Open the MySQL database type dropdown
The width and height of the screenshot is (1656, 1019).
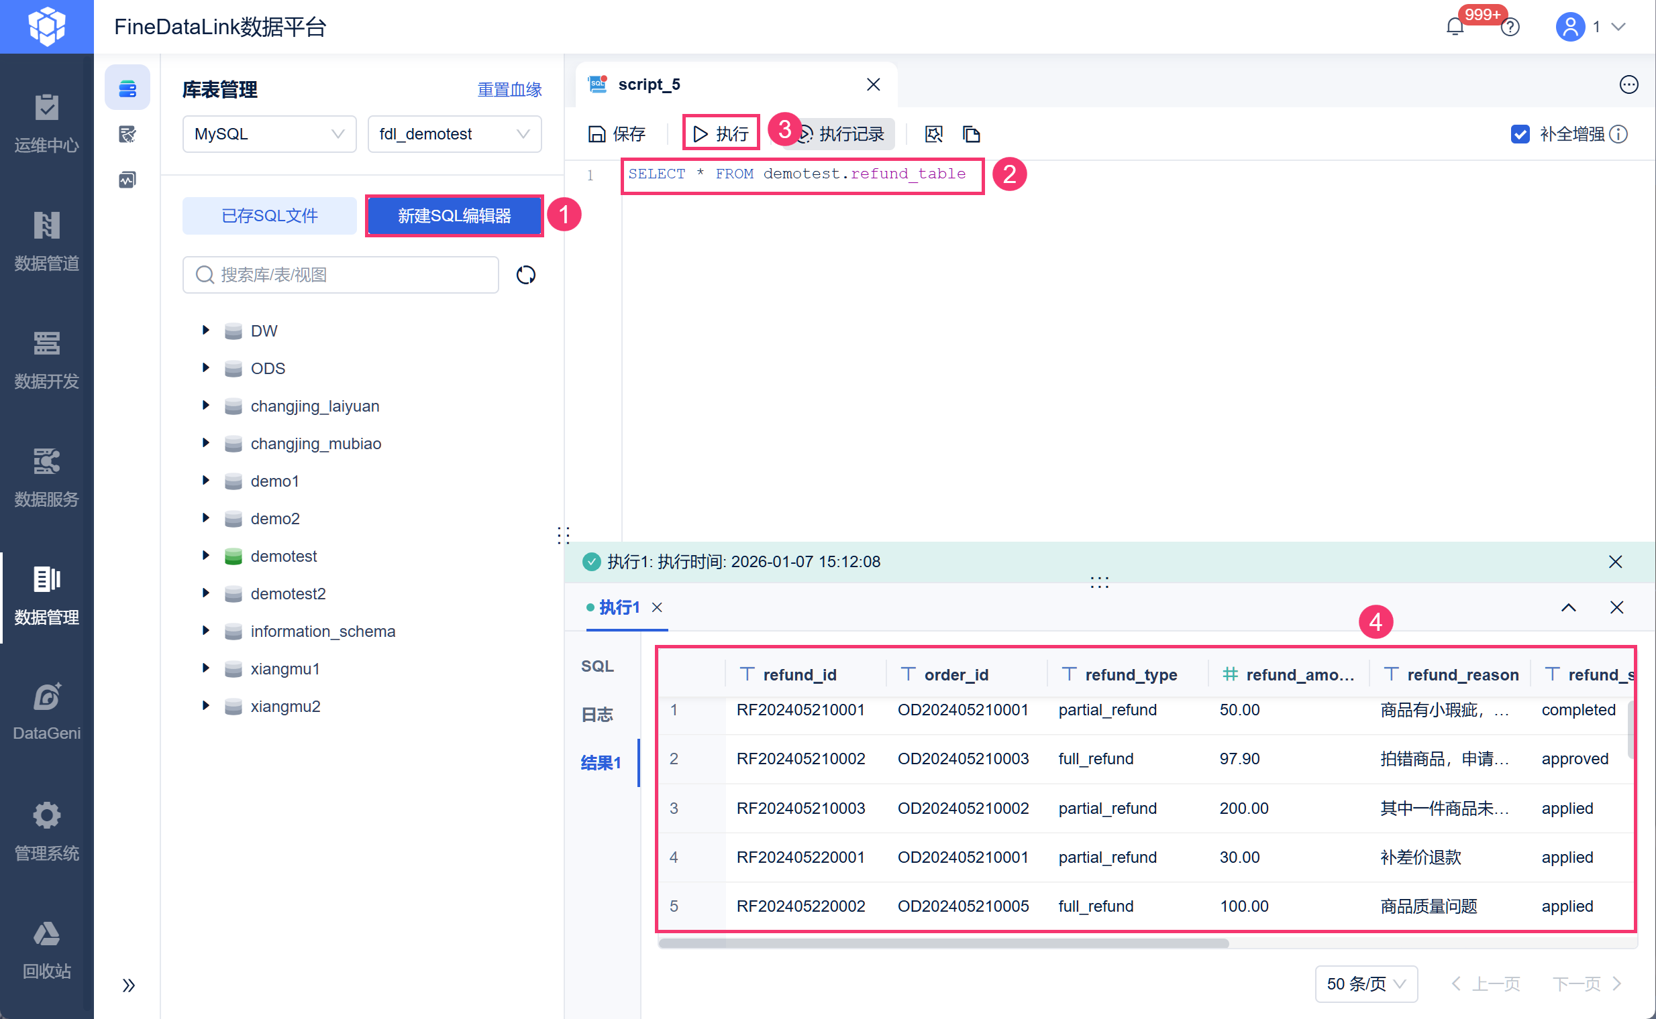pos(268,134)
